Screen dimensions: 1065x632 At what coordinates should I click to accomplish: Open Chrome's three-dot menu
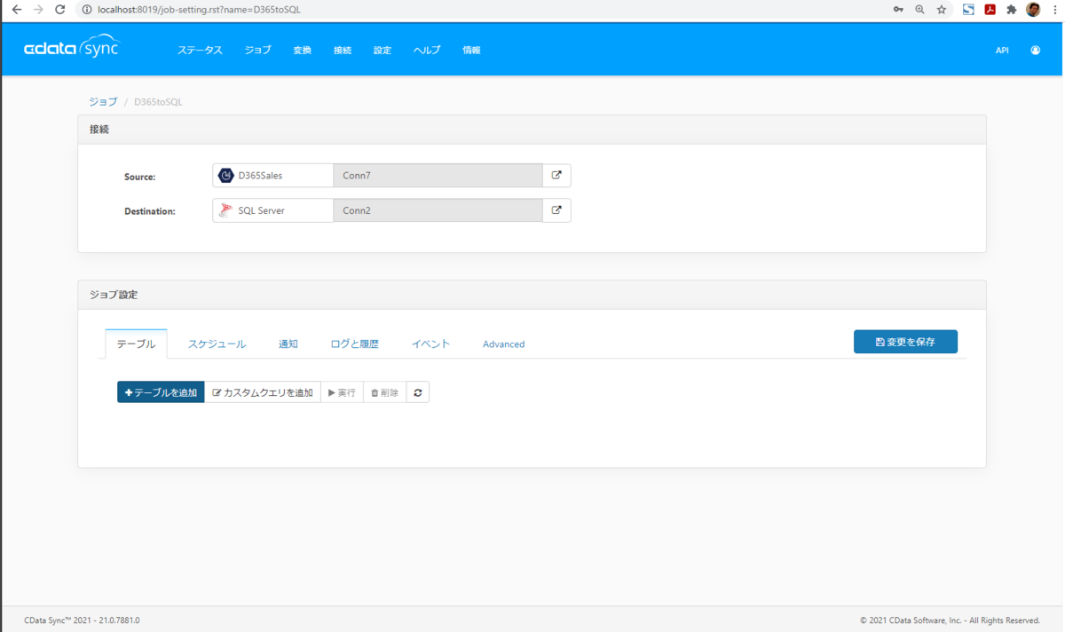pos(1054,10)
